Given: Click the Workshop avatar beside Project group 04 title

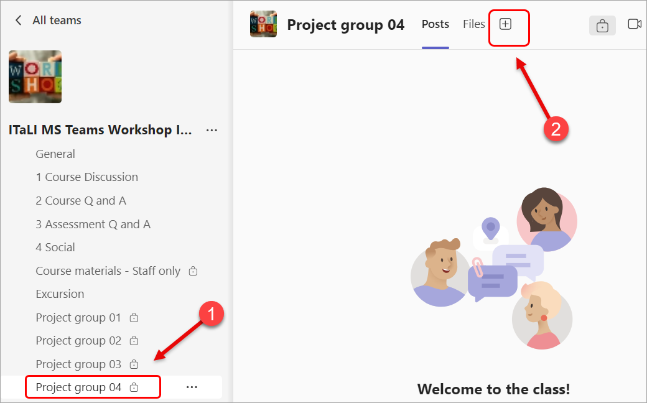Looking at the screenshot, I should (263, 24).
